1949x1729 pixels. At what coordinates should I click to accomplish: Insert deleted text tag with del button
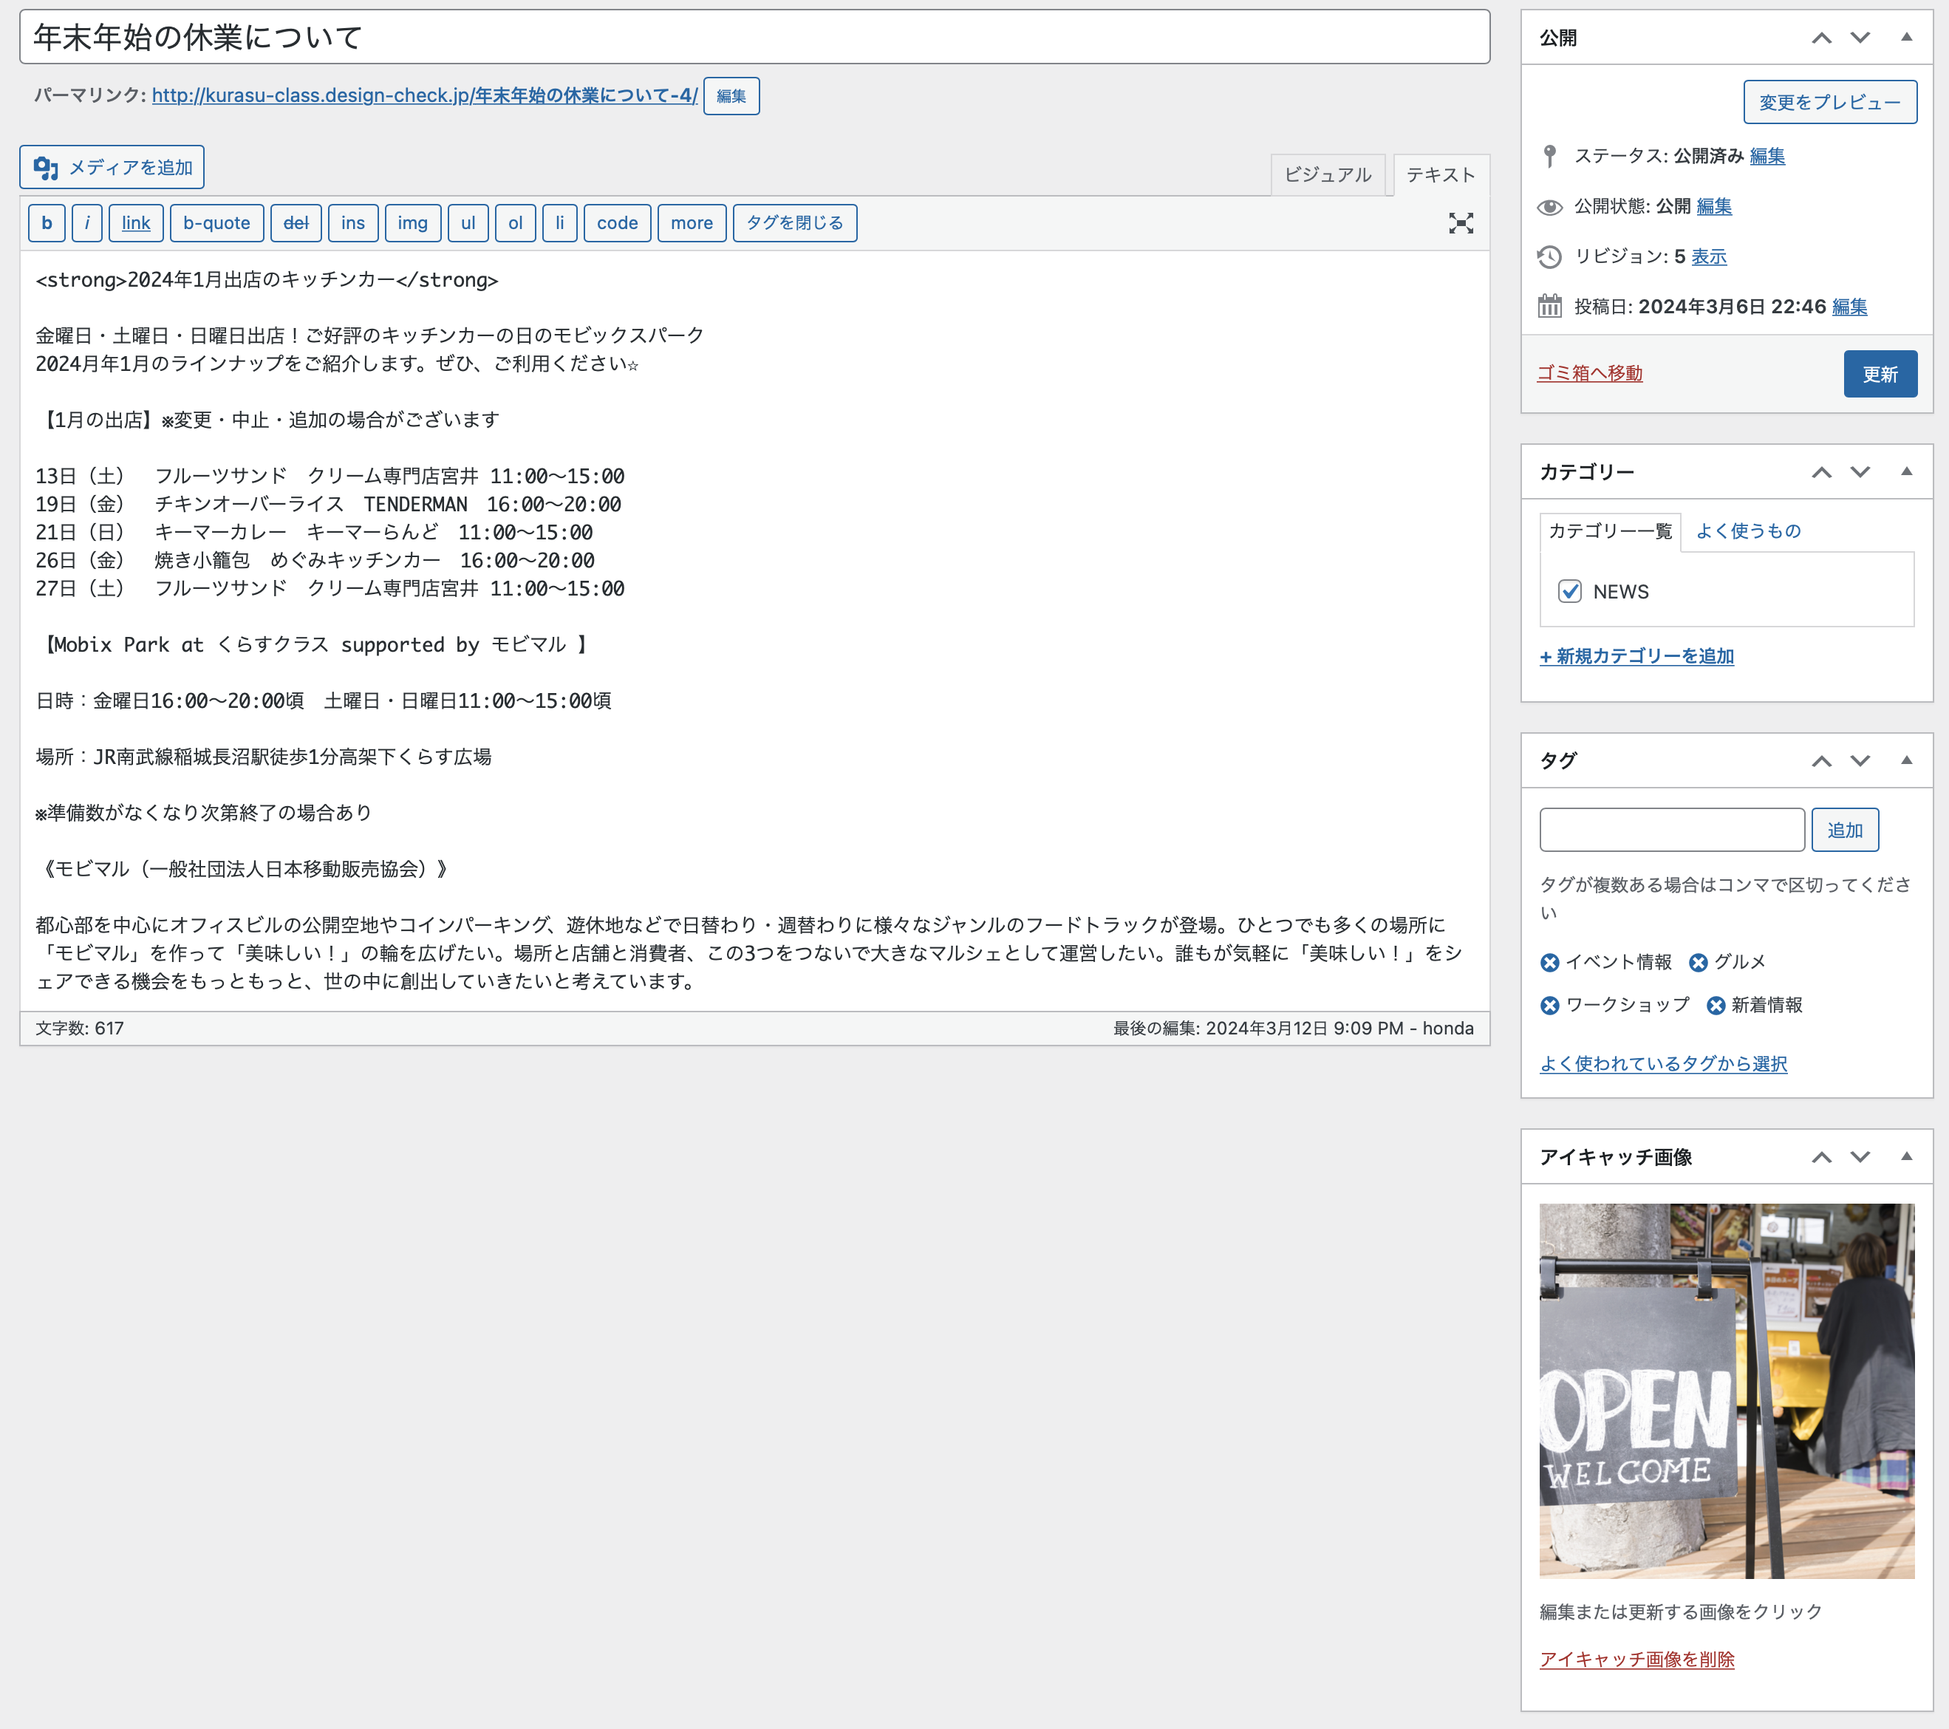pyautogui.click(x=296, y=223)
